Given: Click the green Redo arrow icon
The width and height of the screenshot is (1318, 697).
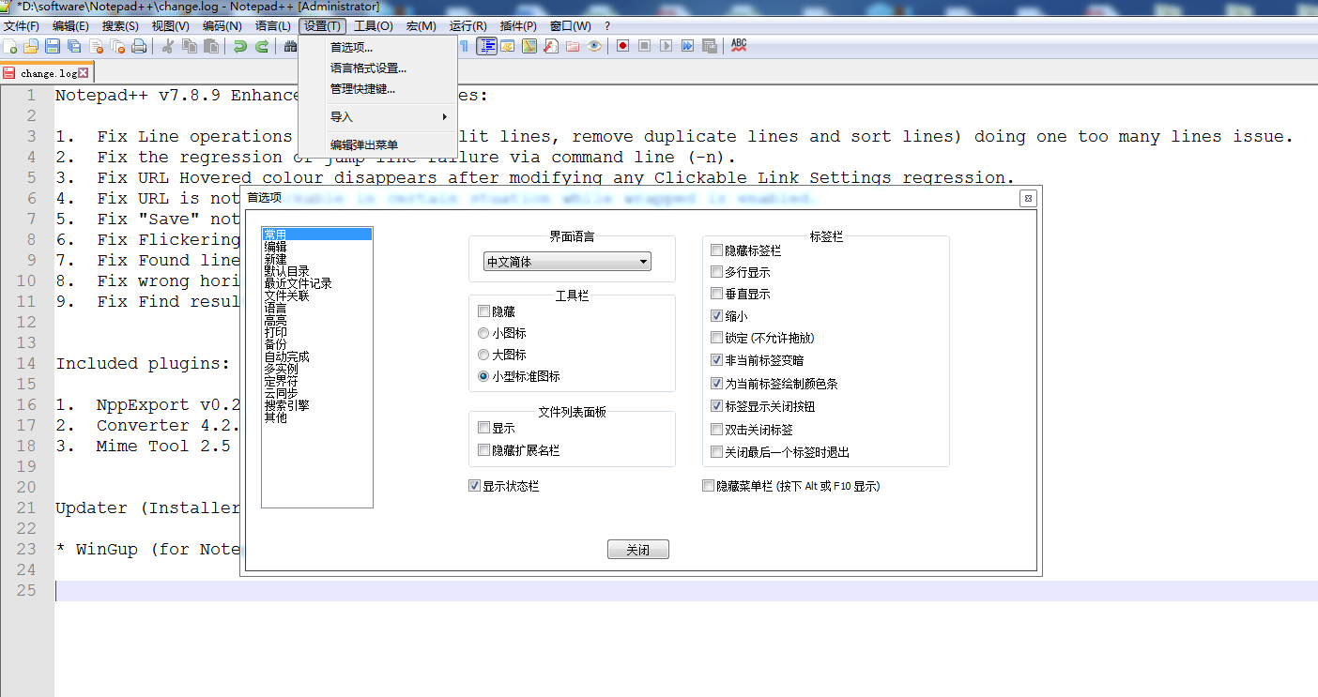Looking at the screenshot, I should tap(262, 46).
